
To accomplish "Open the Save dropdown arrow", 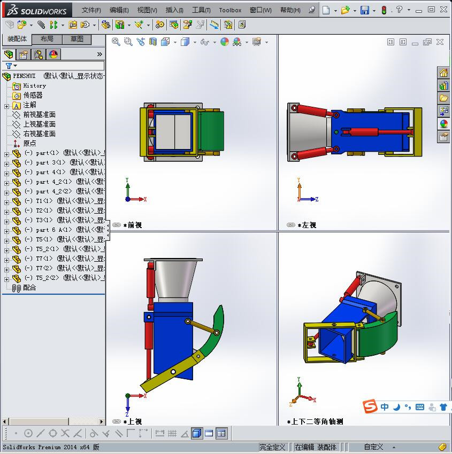I will 374,11.
